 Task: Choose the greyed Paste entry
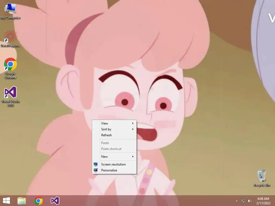coord(114,143)
